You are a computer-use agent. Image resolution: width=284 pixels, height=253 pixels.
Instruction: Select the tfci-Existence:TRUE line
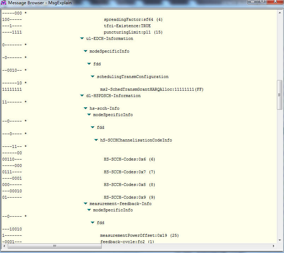(127, 26)
